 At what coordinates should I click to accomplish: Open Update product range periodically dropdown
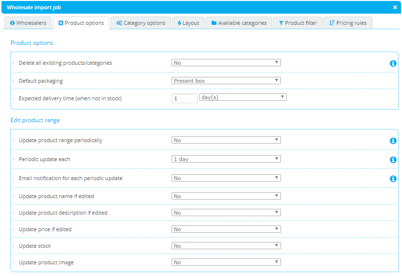pyautogui.click(x=226, y=140)
